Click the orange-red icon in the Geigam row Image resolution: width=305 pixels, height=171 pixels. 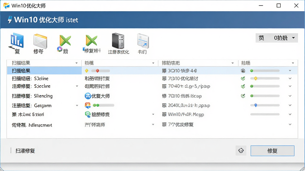tap(88, 105)
